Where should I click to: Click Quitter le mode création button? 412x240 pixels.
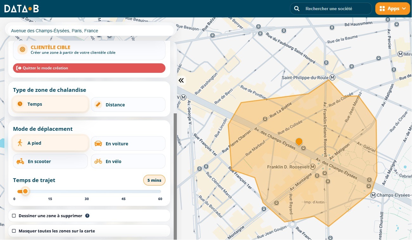point(89,68)
